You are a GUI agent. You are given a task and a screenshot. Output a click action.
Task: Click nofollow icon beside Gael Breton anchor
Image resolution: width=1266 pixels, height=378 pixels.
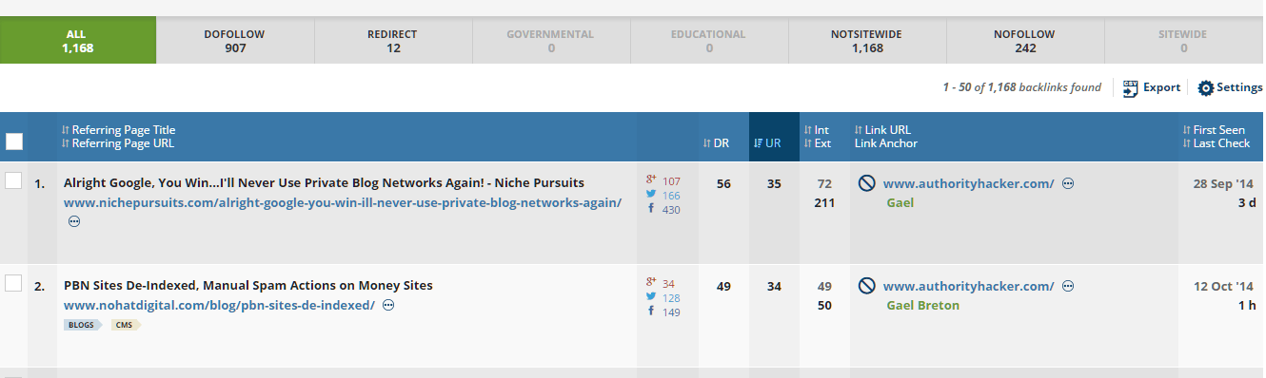click(x=867, y=286)
